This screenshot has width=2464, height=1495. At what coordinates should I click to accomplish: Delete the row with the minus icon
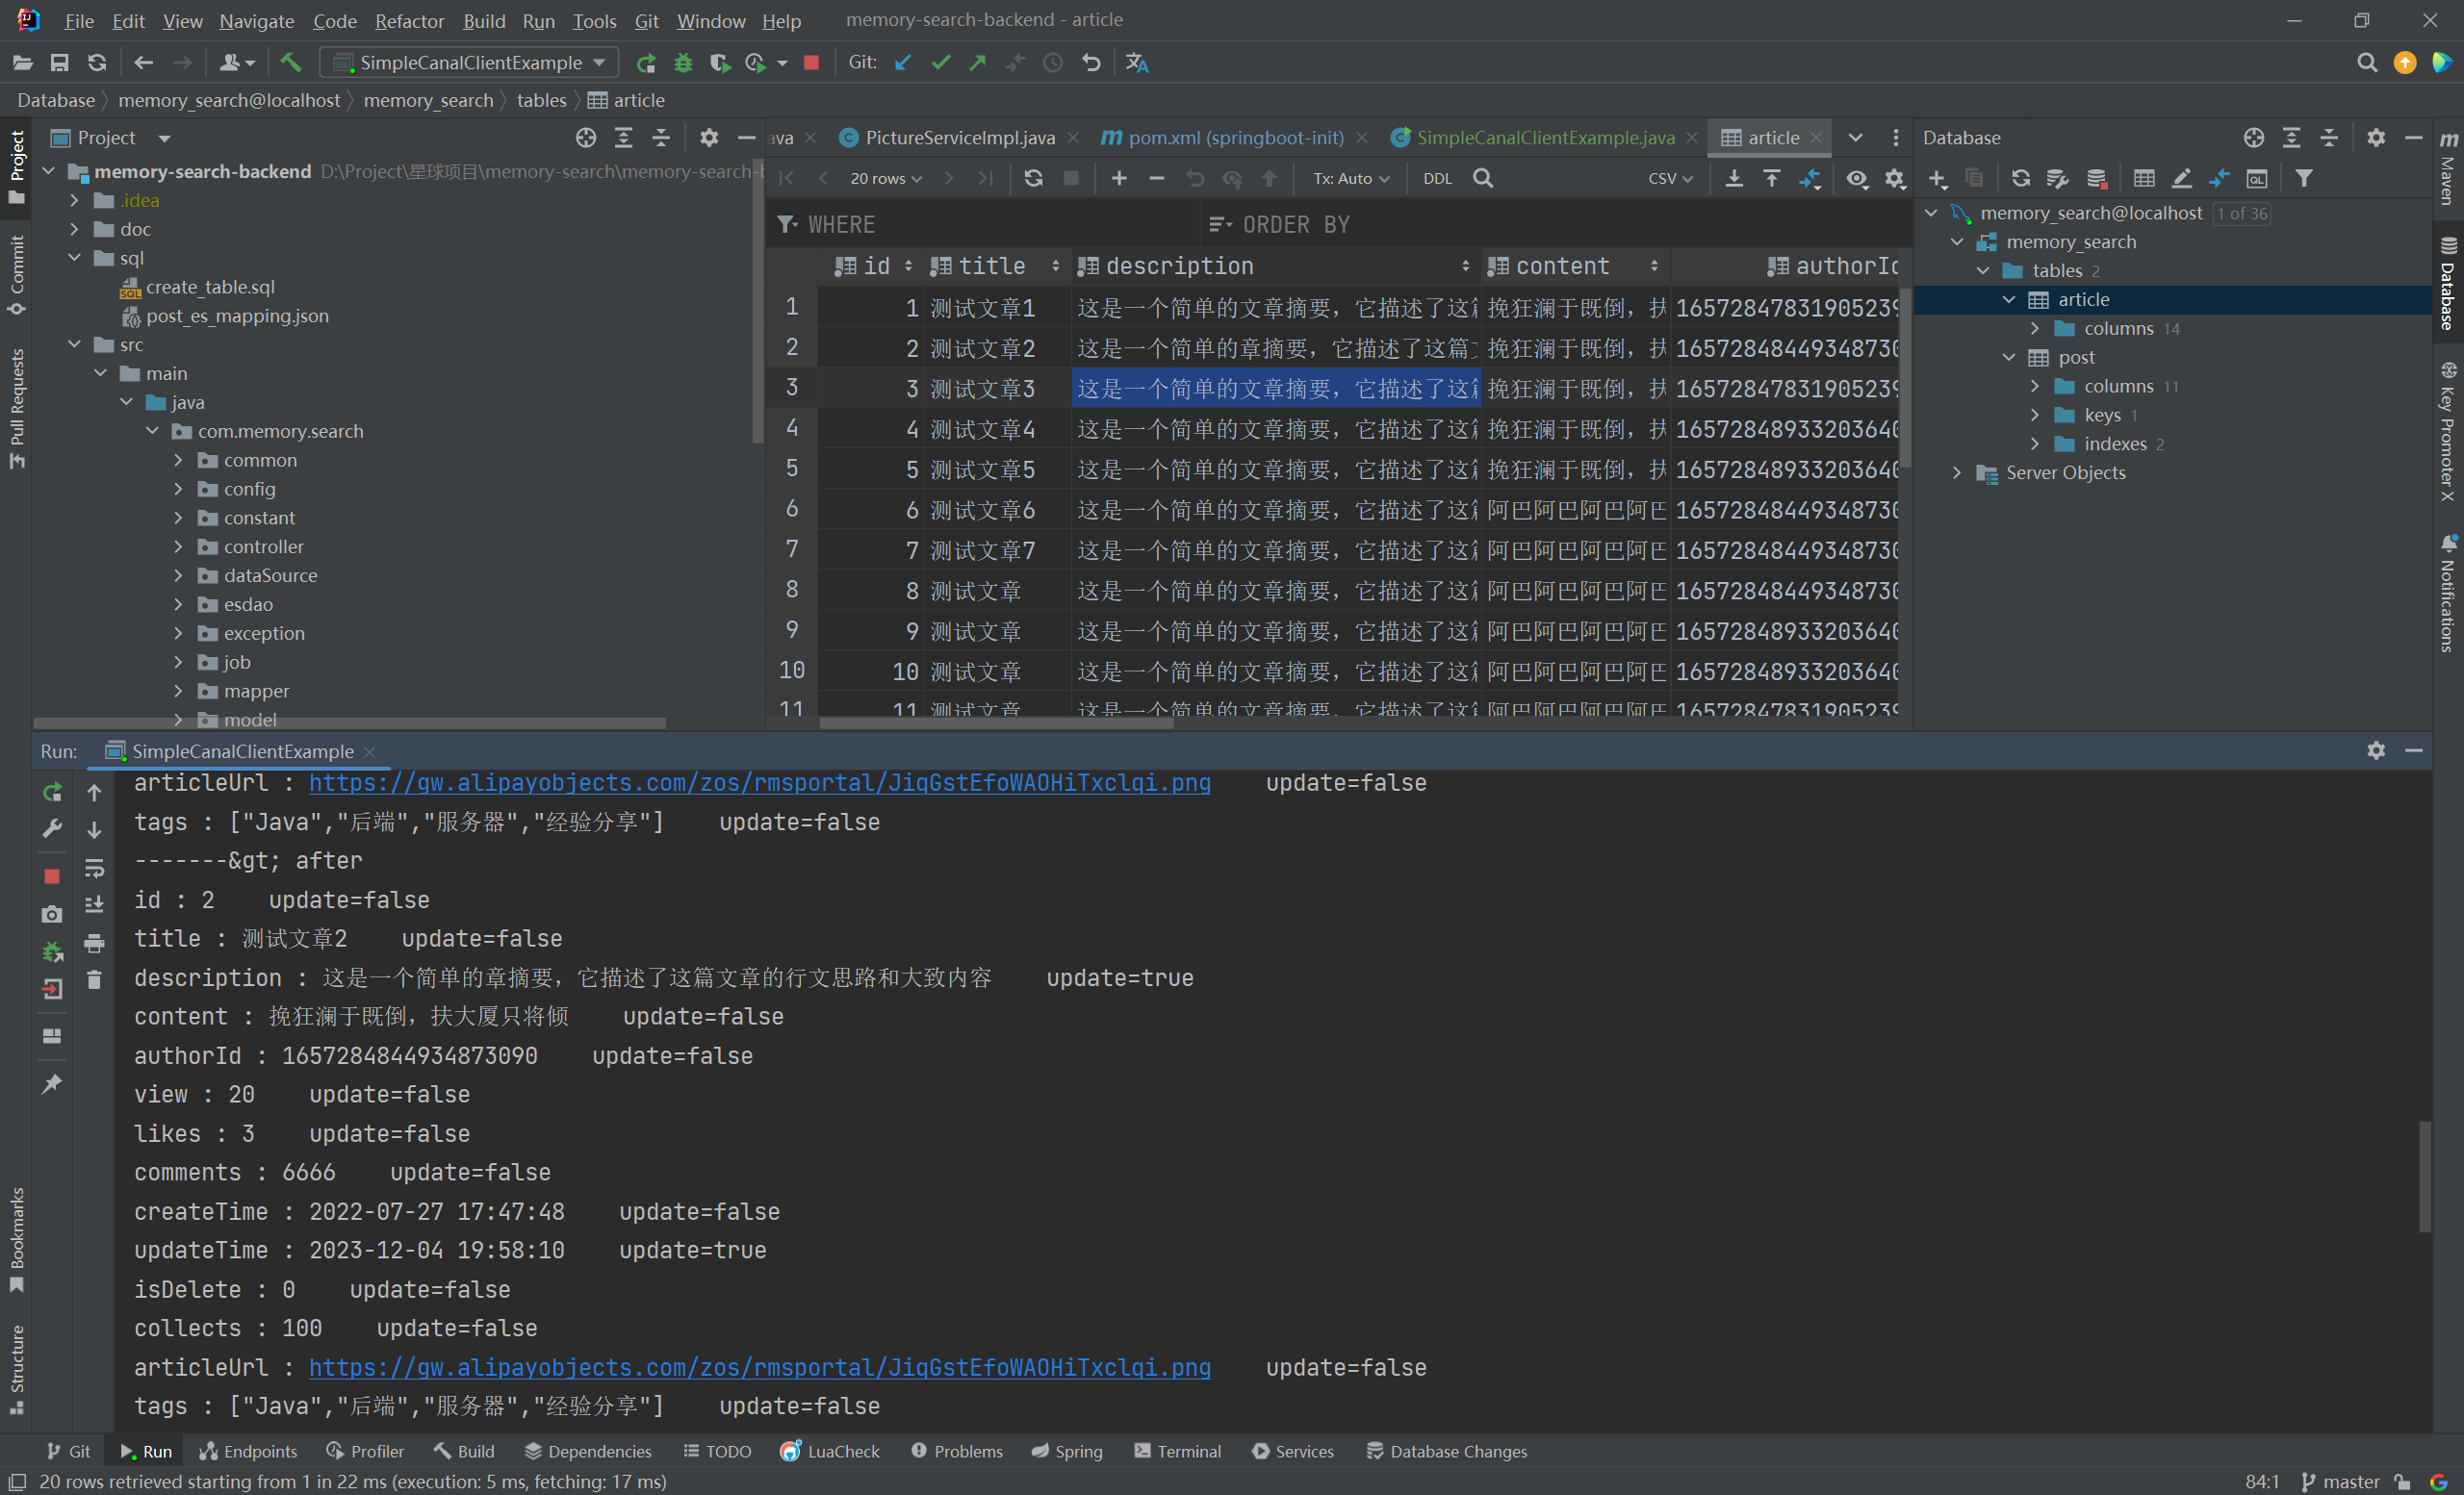(1156, 178)
